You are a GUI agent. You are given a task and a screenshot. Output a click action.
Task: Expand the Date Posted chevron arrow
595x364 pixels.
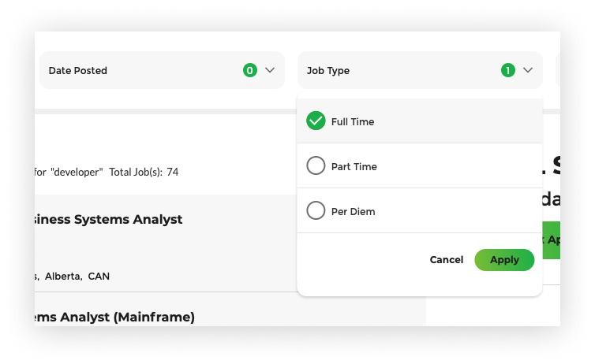[x=270, y=70]
